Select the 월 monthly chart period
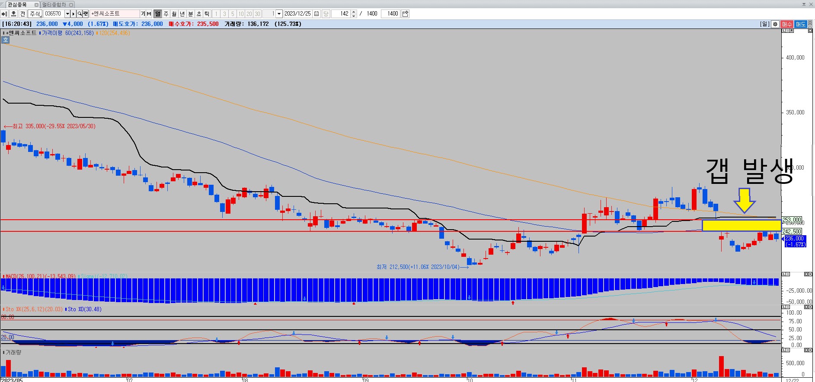 pos(174,14)
